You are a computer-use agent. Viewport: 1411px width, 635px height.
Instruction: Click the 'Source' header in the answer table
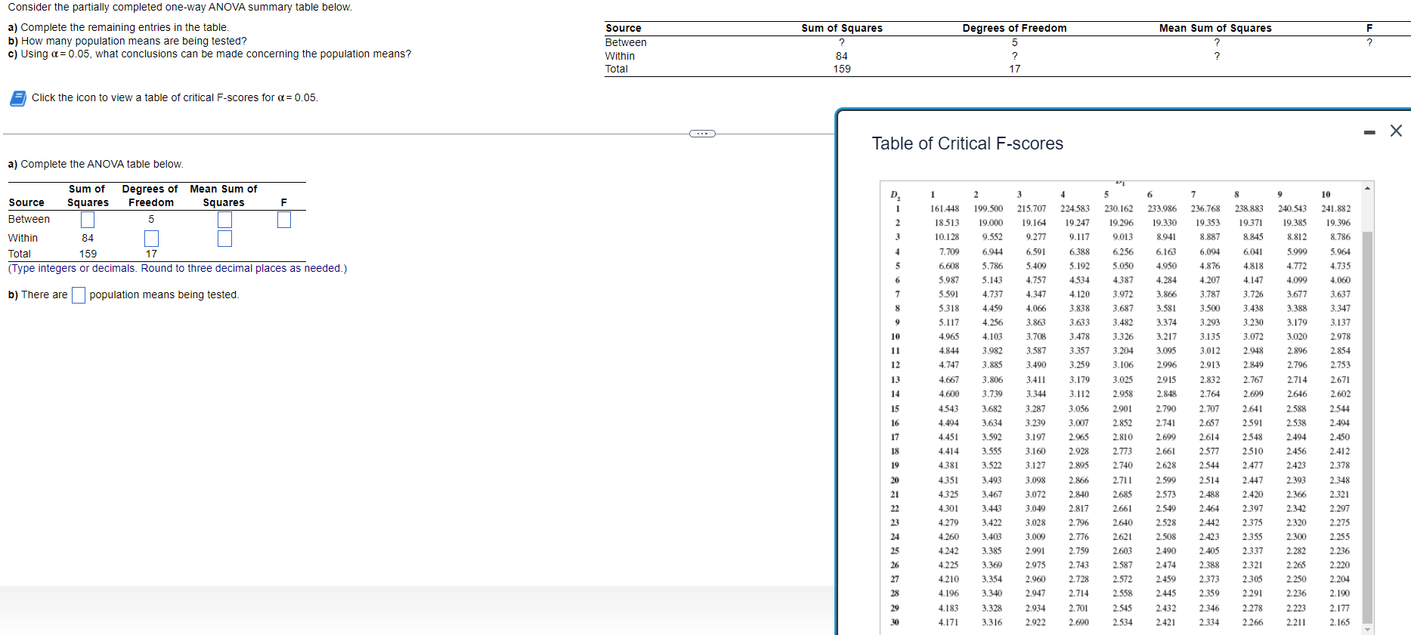[x=26, y=203]
